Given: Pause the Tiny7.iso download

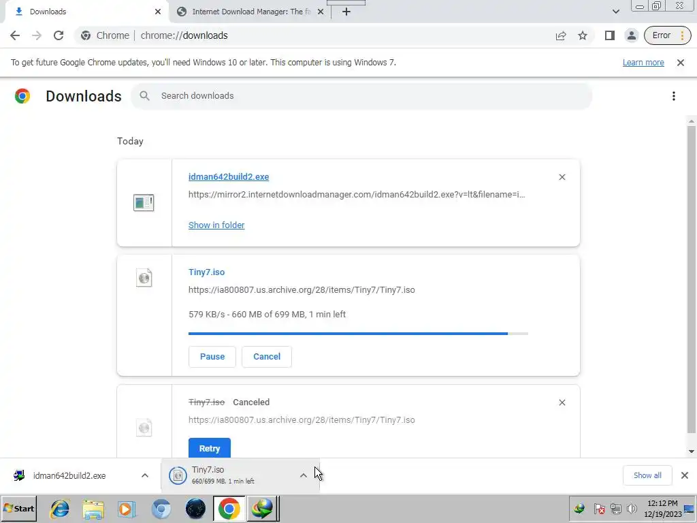Looking at the screenshot, I should coord(212,357).
